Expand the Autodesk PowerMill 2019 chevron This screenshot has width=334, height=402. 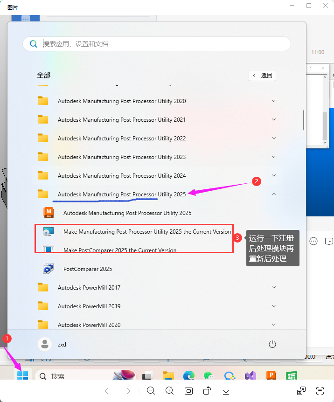pyautogui.click(x=274, y=306)
